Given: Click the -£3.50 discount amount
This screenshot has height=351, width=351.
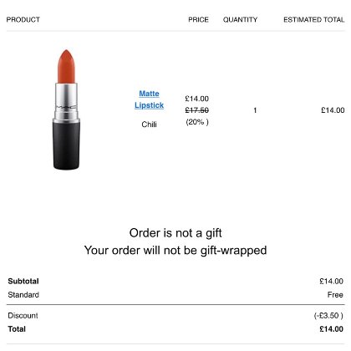Looking at the screenshot, I should pos(328,316).
